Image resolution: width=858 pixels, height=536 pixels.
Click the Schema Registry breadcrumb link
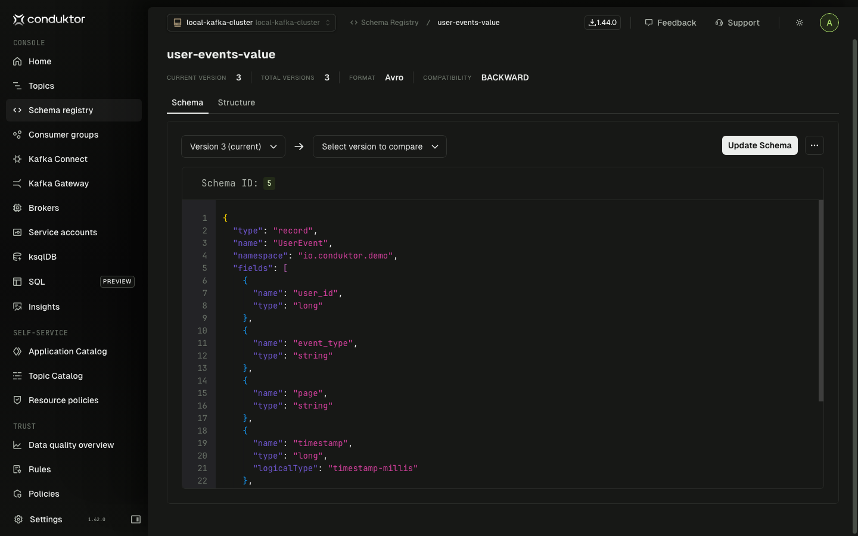tap(388, 22)
